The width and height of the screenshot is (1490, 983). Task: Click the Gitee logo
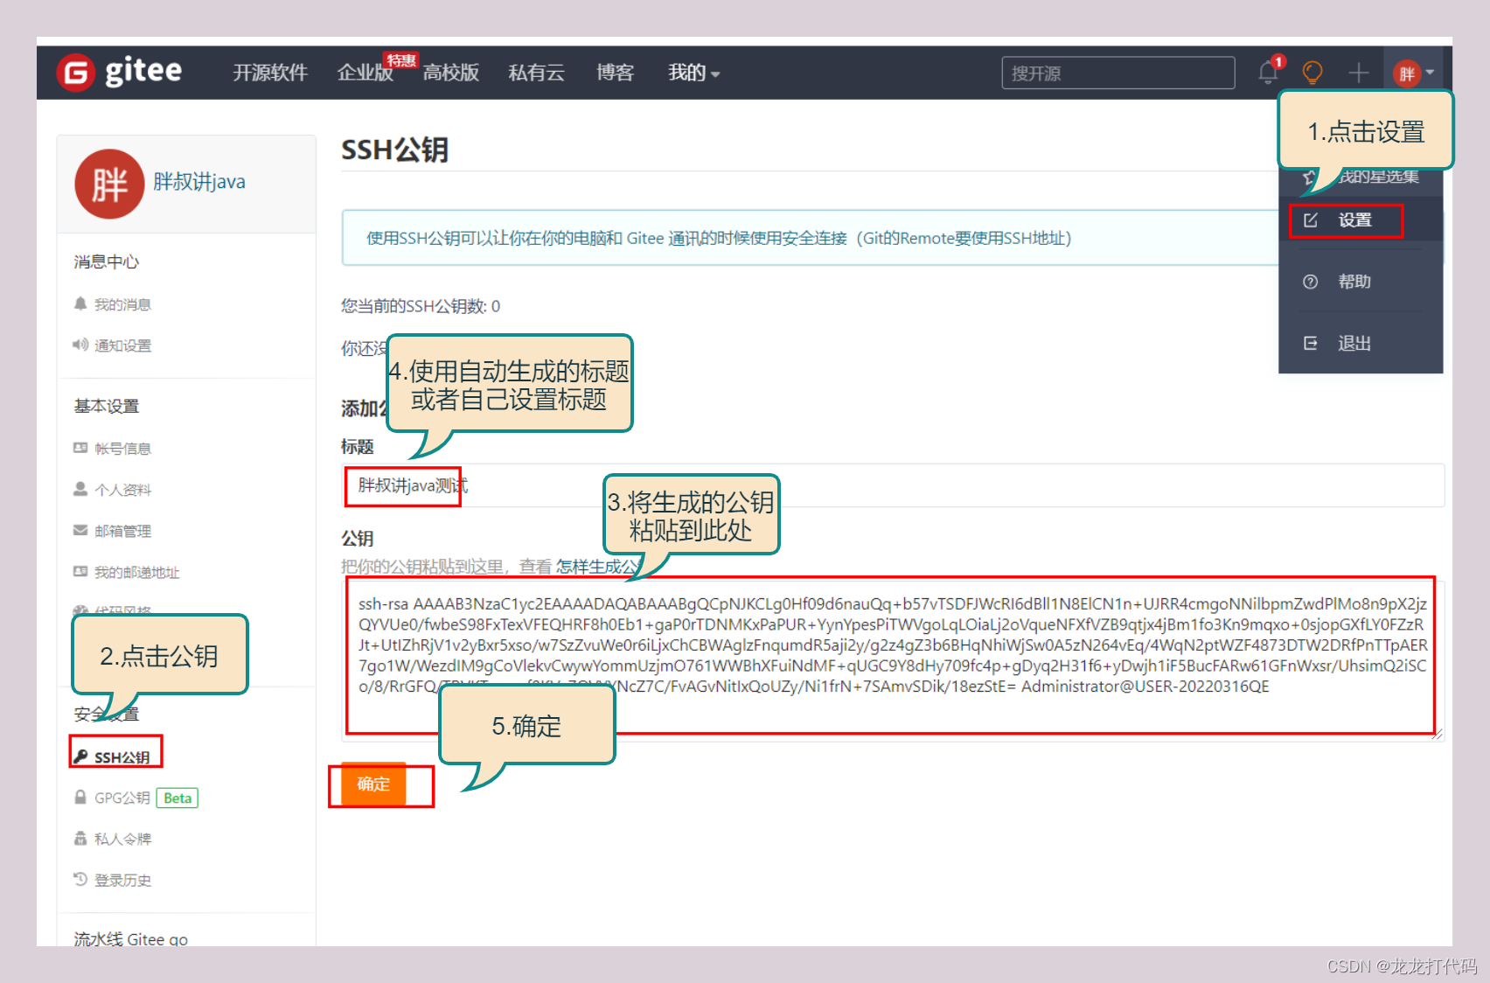pyautogui.click(x=119, y=72)
